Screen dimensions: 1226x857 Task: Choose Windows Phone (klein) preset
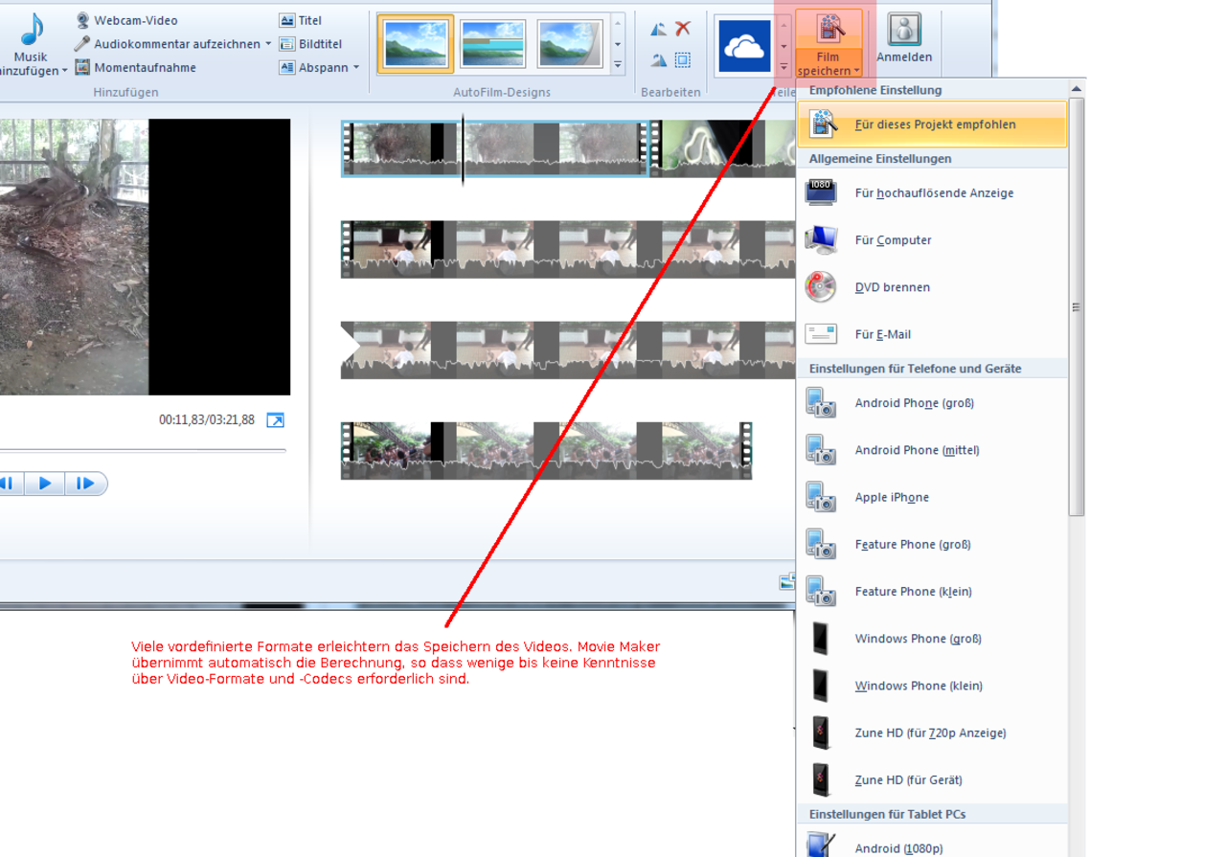[x=932, y=686]
